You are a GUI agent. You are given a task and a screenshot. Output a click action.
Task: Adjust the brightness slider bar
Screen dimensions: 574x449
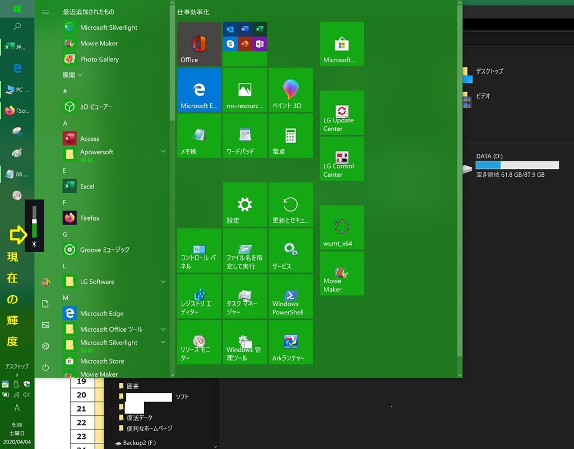(34, 222)
